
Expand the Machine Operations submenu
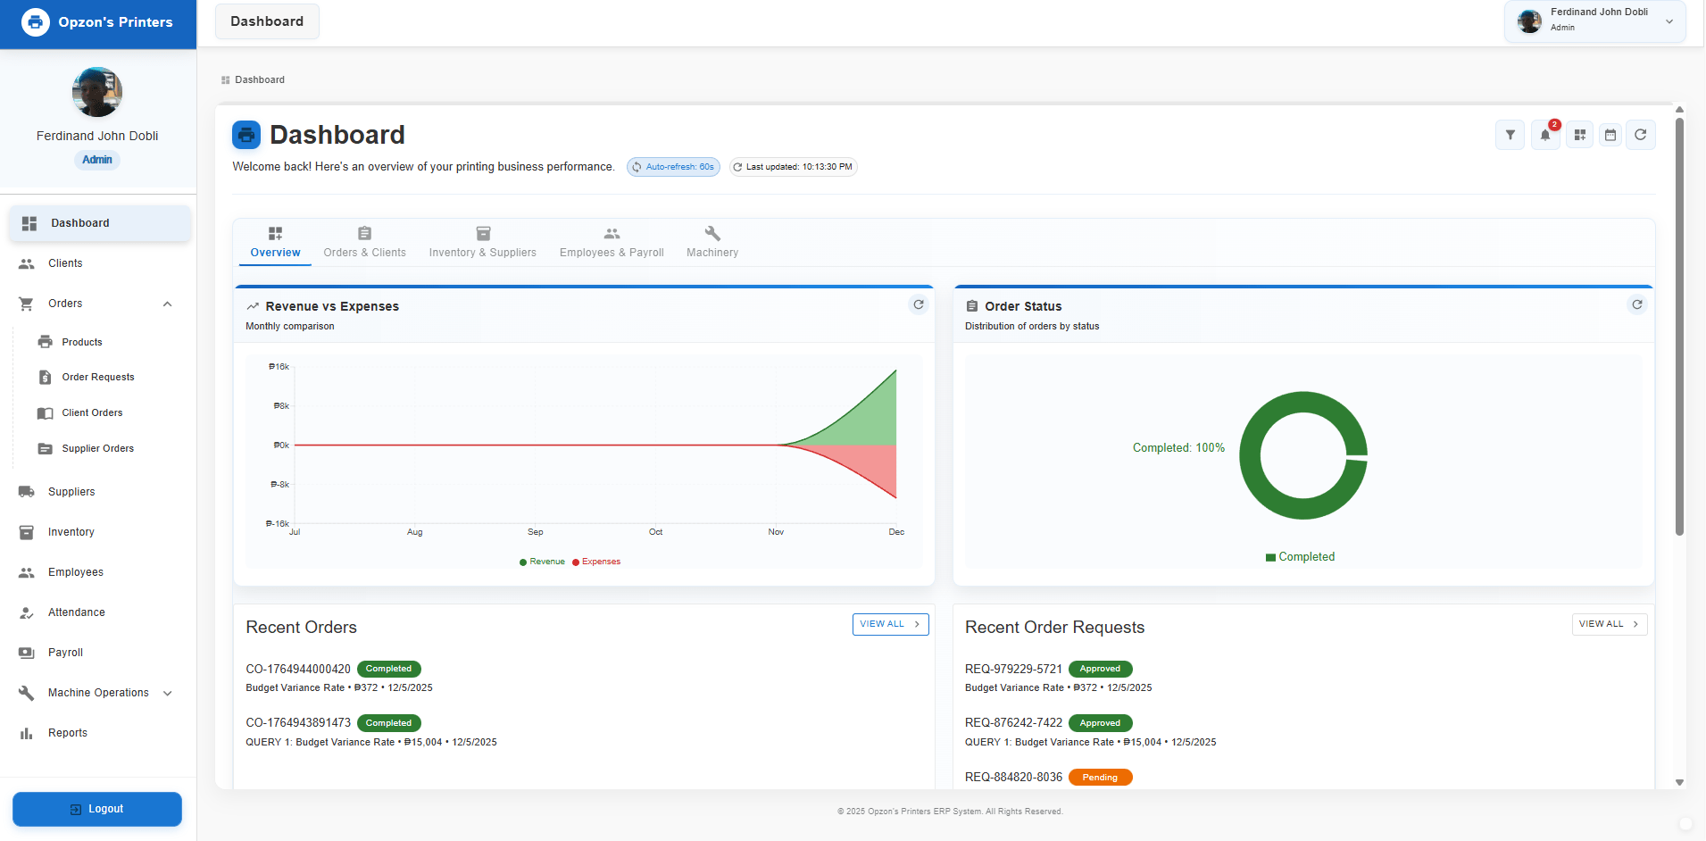coord(167,693)
